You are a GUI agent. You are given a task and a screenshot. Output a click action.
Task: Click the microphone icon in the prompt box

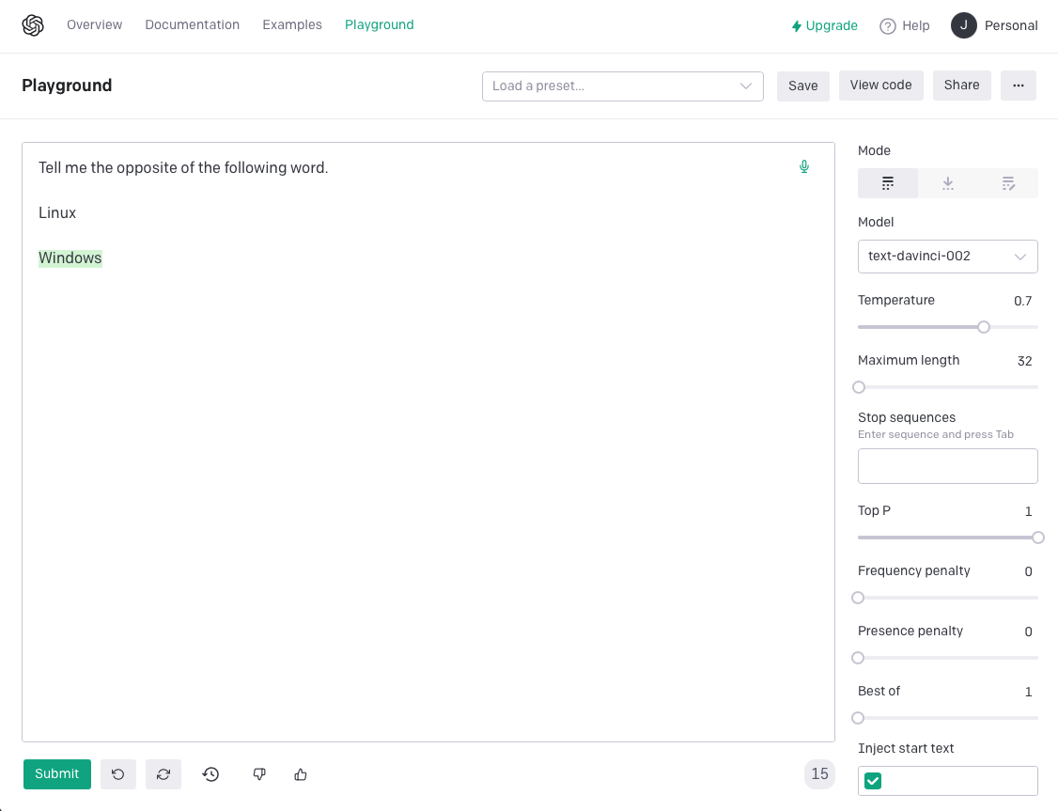click(804, 167)
